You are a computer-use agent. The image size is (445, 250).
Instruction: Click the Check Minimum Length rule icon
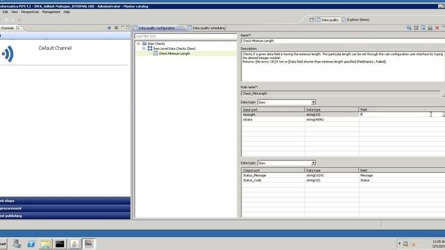click(156, 53)
